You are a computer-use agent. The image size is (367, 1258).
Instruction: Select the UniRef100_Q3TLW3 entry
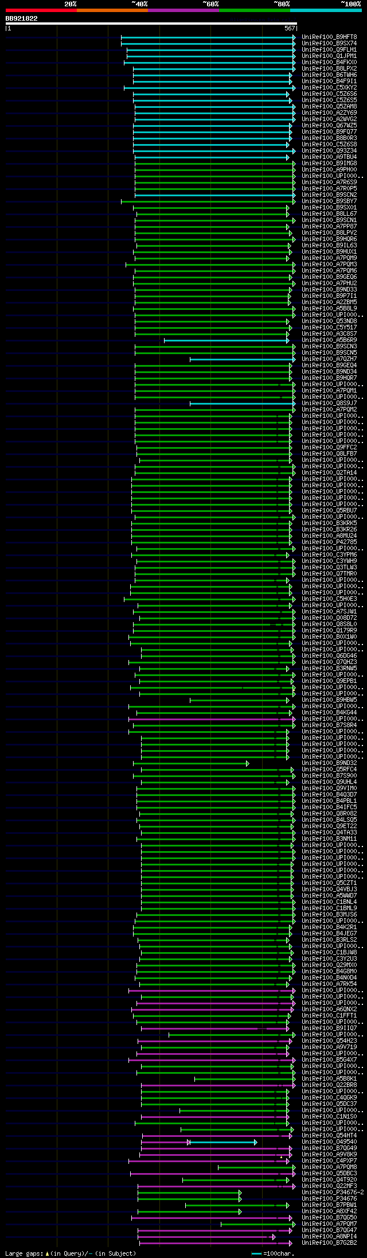329,567
